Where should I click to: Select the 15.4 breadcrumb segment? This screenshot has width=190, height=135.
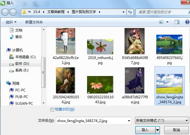pos(37,12)
